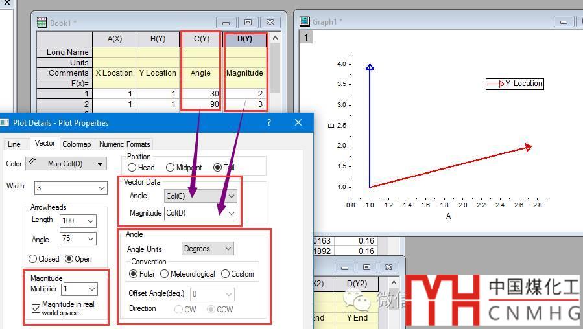Close the Plot Details dialog
Viewport: 583px width, 329px height.
pos(298,122)
